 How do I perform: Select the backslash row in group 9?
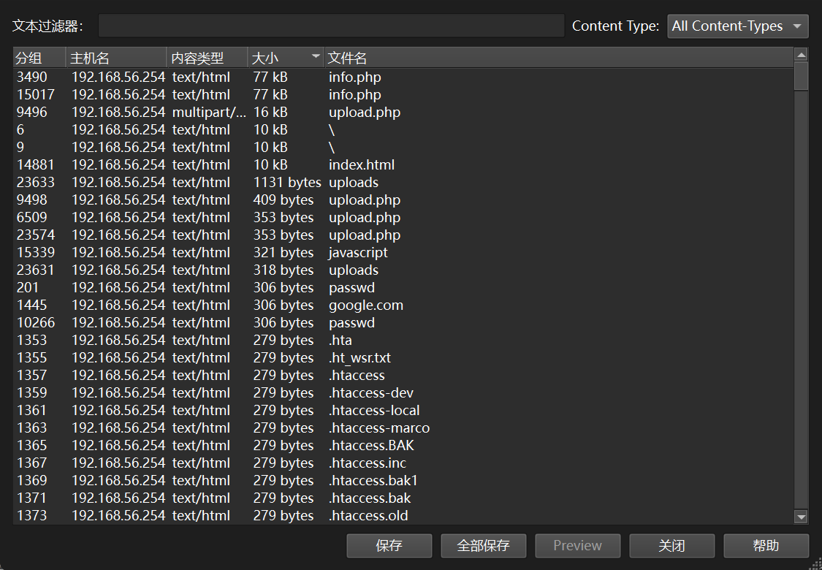pos(403,148)
